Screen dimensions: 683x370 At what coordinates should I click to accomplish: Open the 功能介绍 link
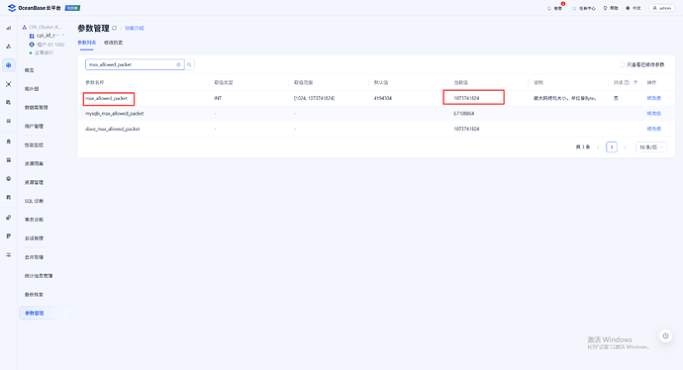135,29
